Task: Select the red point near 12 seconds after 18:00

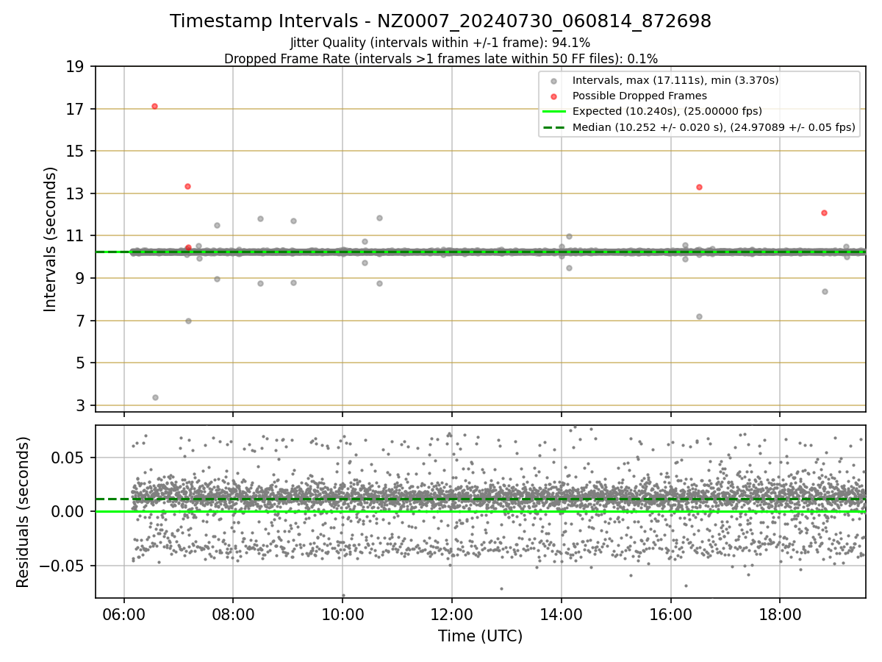Action: [824, 213]
